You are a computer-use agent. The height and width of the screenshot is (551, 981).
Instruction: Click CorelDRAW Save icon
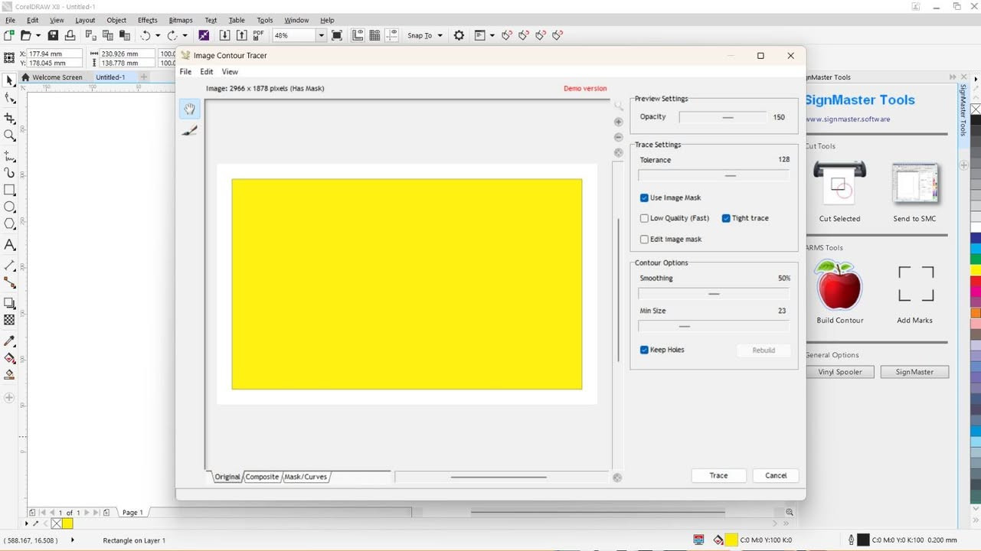(x=53, y=35)
